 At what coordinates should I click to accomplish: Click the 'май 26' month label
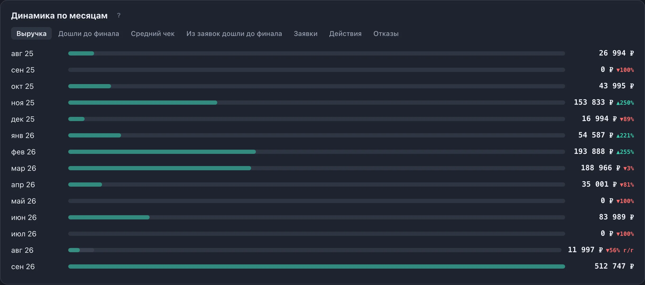tap(24, 201)
